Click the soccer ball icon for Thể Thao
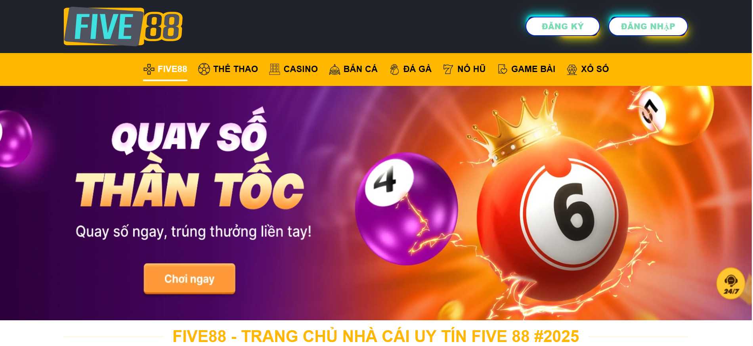The height and width of the screenshot is (346, 753). click(x=204, y=69)
